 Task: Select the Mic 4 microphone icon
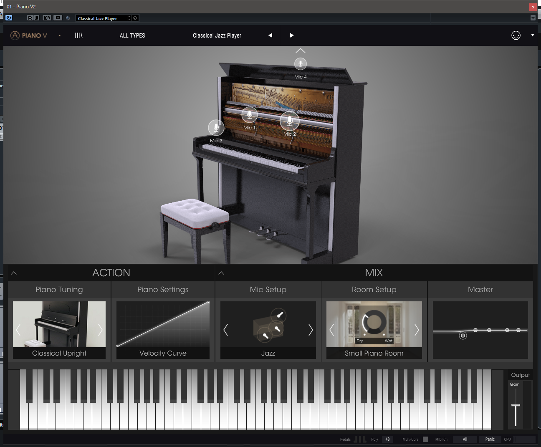(x=300, y=64)
